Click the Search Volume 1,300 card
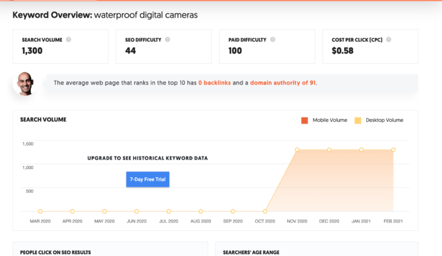The image size is (442, 256). [61, 46]
